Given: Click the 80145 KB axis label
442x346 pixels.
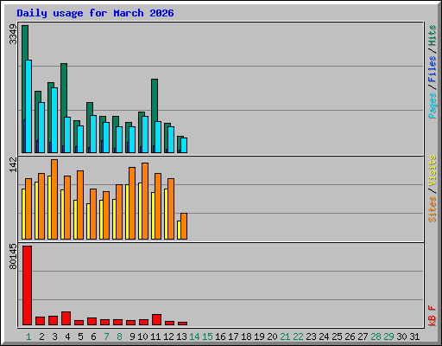Looking at the screenshot, I should point(13,257).
